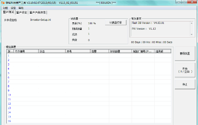This screenshot has height=125, width=198.
Task: Switch to the 量产设定 tab
Action: 22,12
